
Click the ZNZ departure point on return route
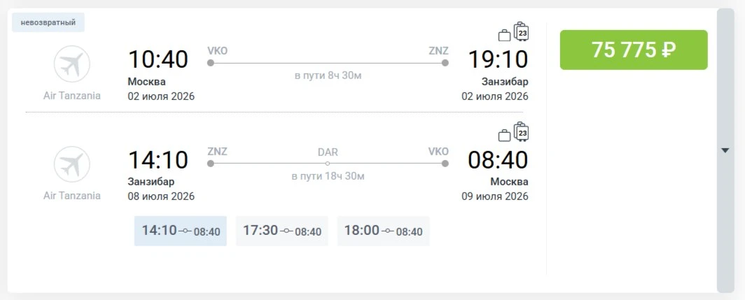click(x=211, y=164)
